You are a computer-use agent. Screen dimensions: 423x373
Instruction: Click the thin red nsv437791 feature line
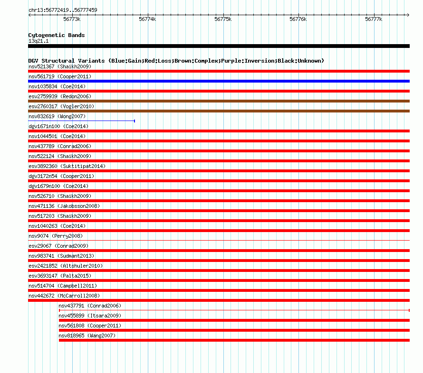click(x=234, y=310)
